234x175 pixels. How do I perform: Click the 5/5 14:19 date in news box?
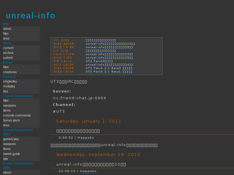62,61
